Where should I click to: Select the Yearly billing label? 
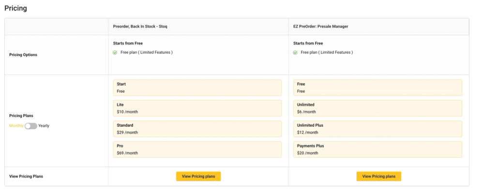(44, 126)
